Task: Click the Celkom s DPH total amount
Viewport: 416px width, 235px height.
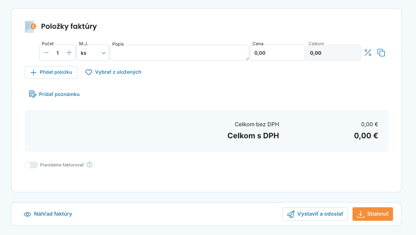Action: coord(366,136)
